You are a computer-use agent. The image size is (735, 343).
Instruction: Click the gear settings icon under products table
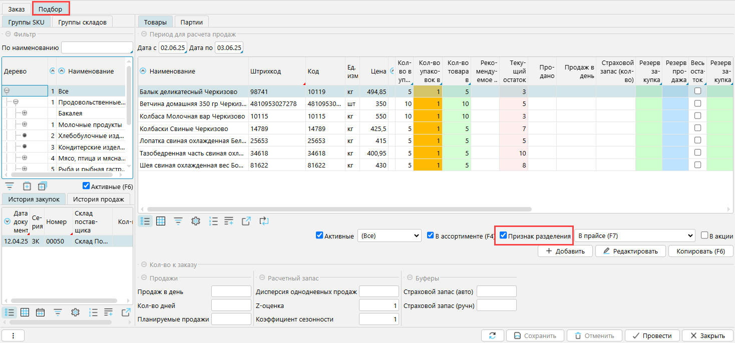coord(196,221)
